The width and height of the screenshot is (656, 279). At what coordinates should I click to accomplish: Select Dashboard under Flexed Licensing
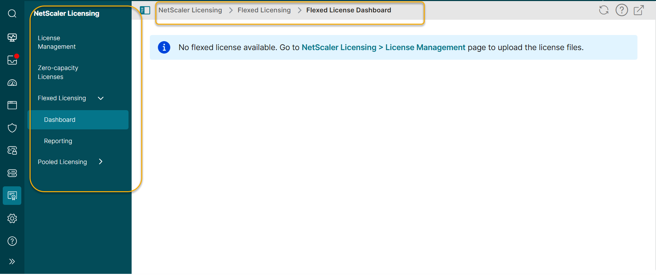coord(78,120)
